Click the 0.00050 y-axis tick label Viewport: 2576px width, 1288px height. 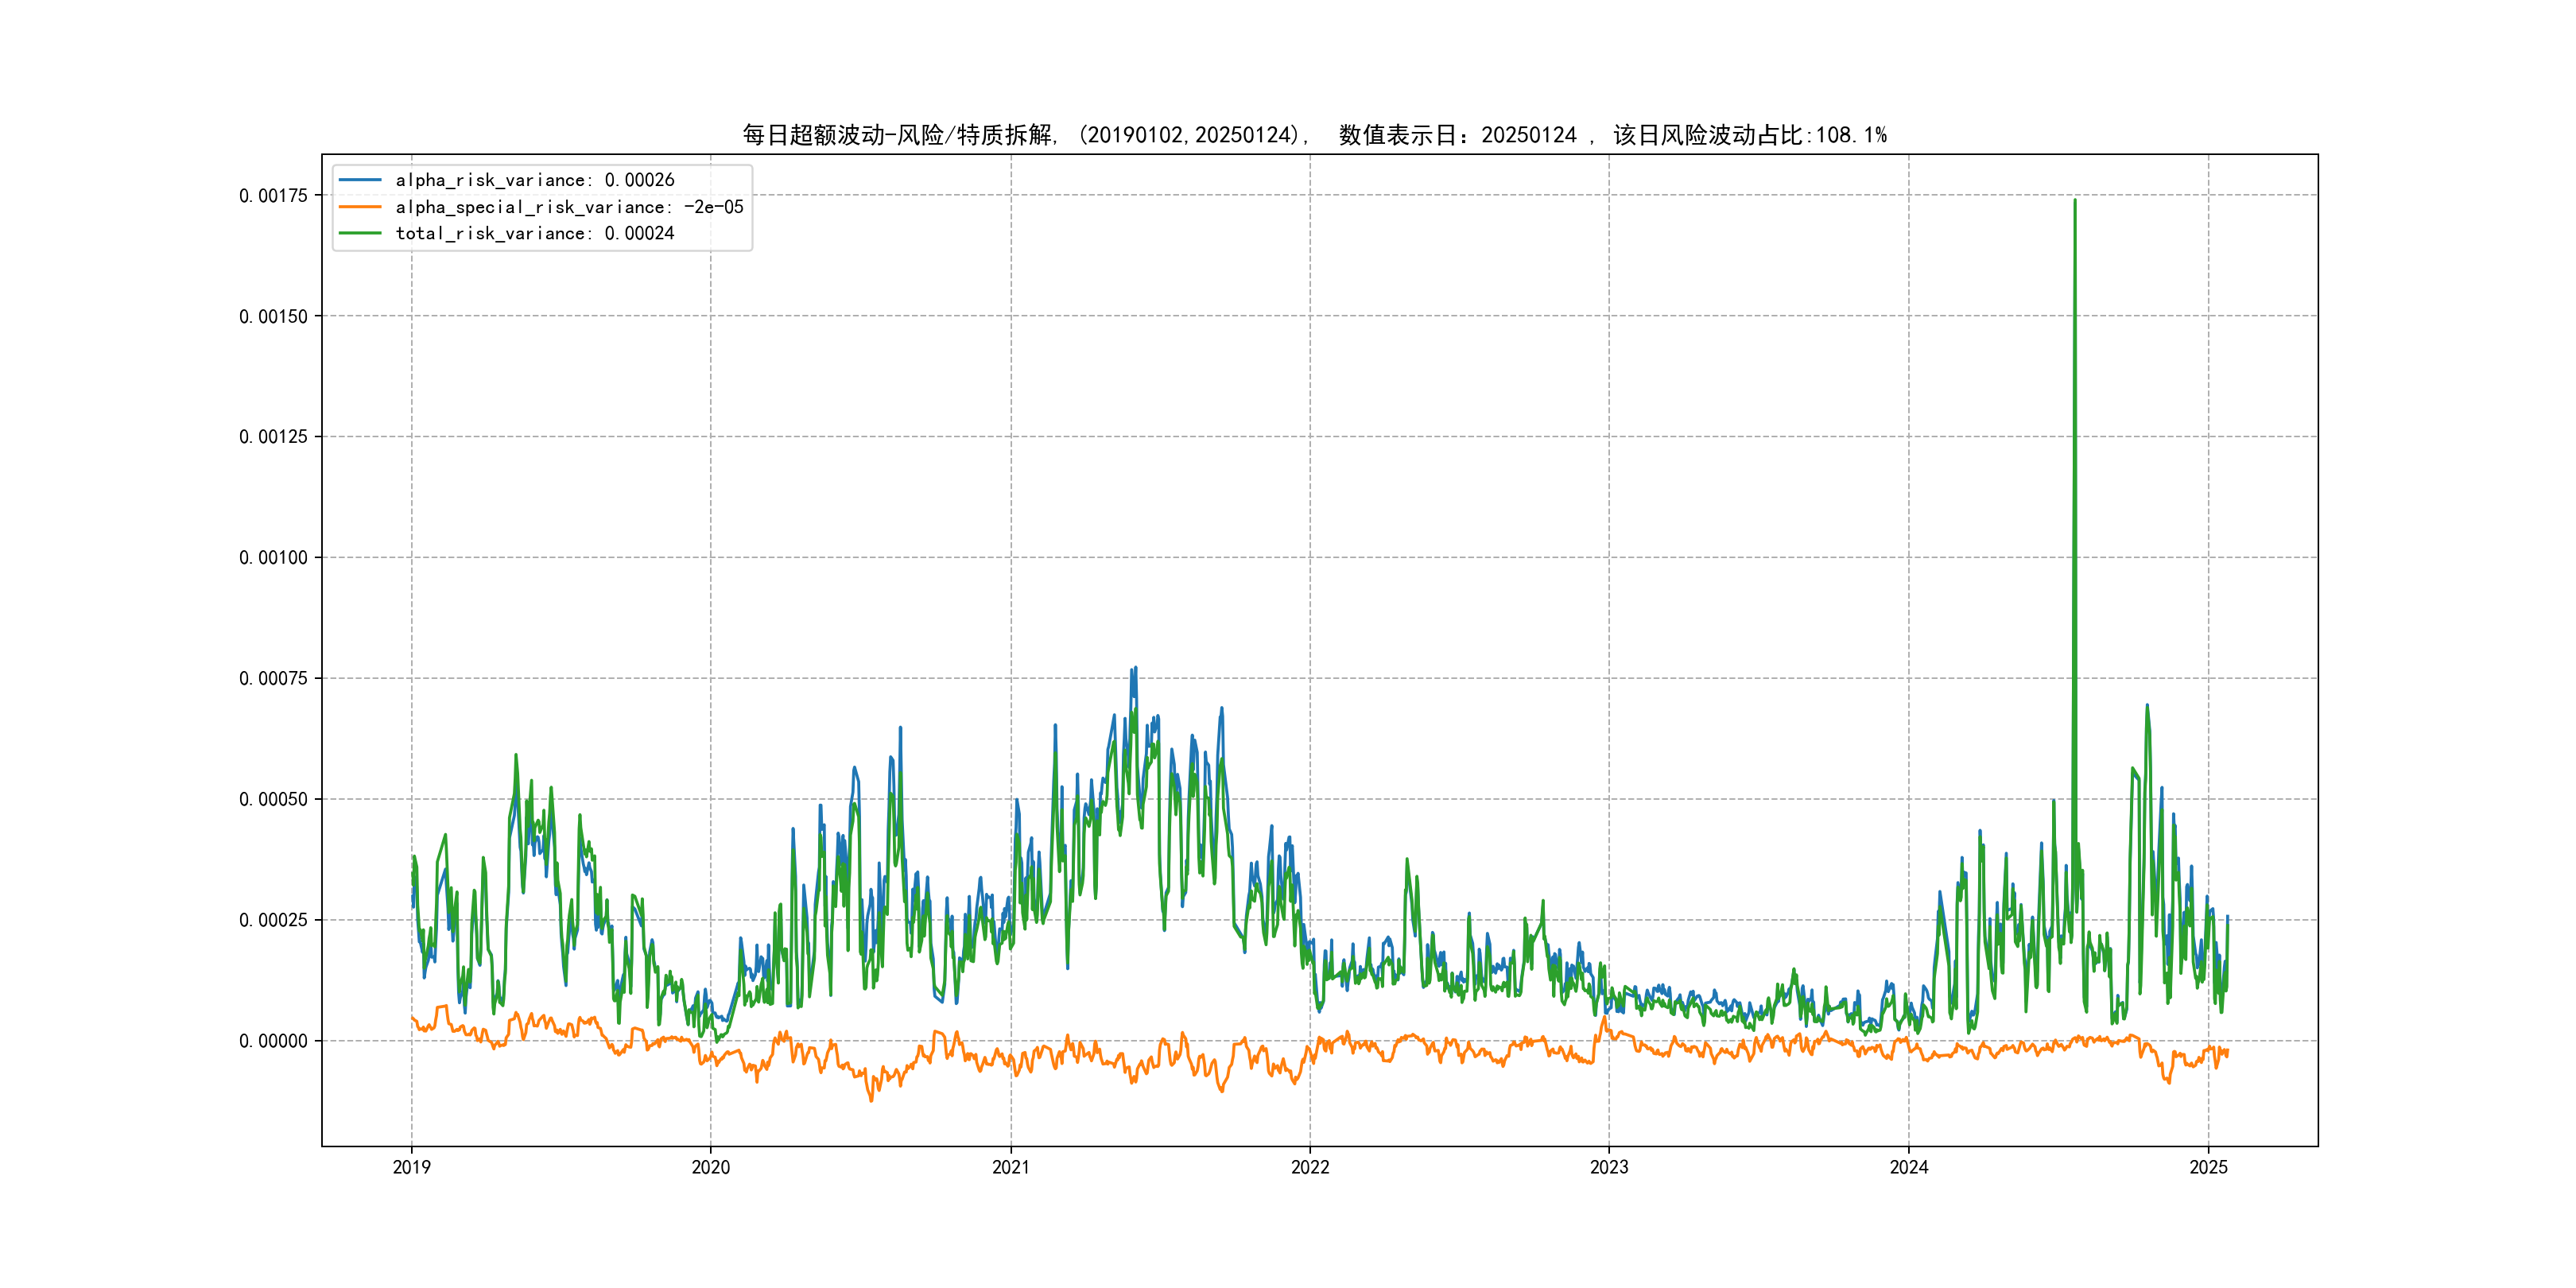pos(273,799)
